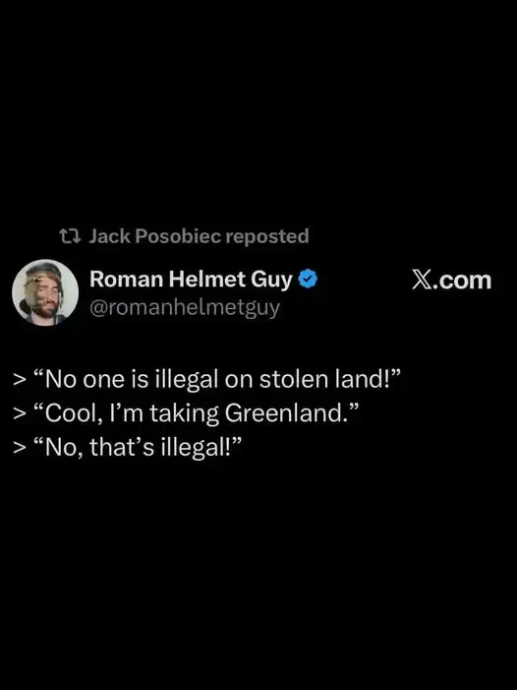The width and height of the screenshot is (517, 690).
Task: Click the ">" marker before "No, that's illegal"
Action: [20, 448]
